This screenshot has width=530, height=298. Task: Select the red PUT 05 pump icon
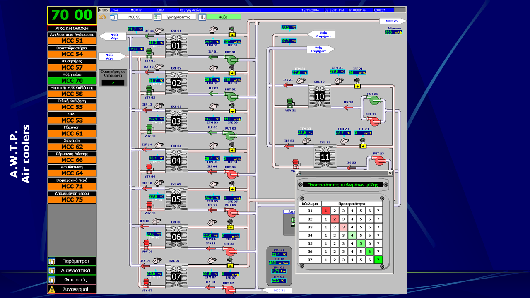230,212
